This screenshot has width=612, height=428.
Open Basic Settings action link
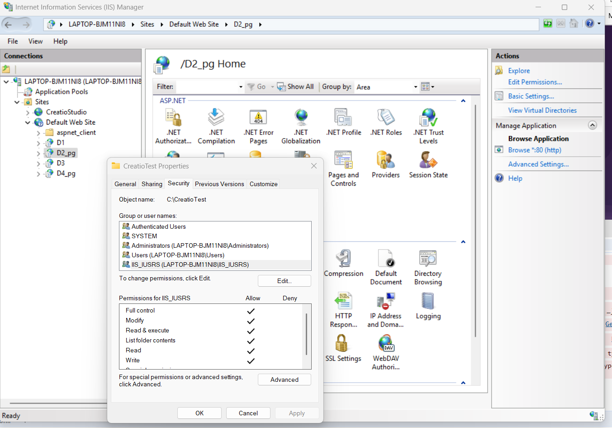tap(531, 96)
